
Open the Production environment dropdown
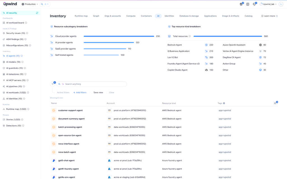pos(30,4)
